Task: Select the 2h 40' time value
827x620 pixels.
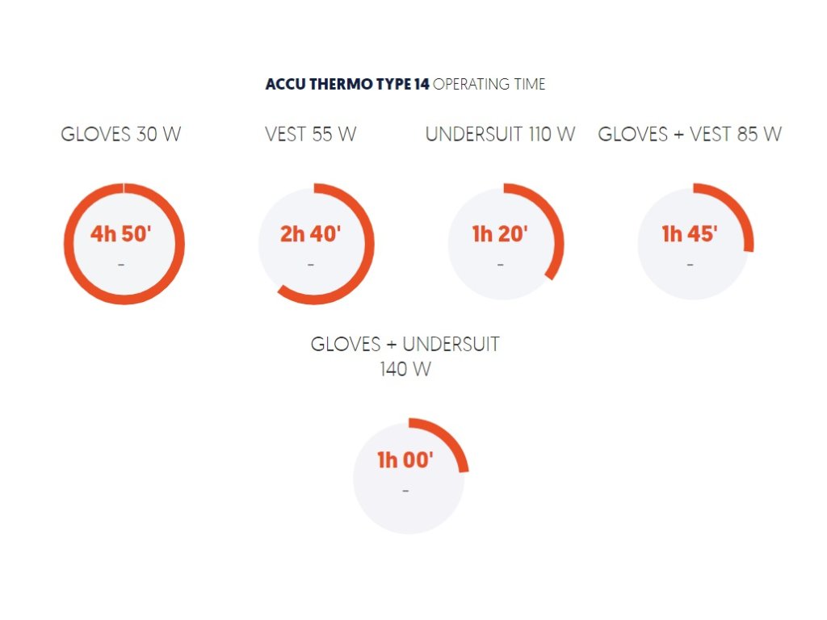Action: (x=311, y=234)
